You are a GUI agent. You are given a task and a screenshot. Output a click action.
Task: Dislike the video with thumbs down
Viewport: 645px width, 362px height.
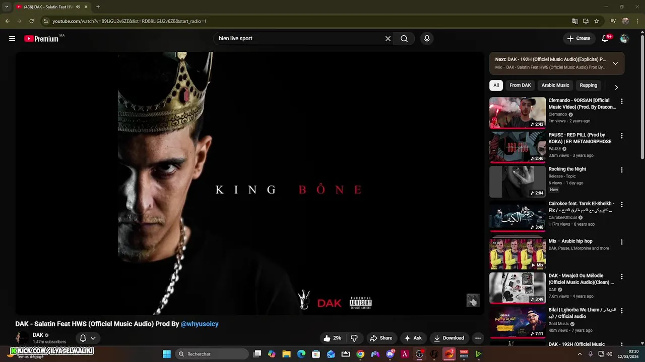[x=354, y=338]
